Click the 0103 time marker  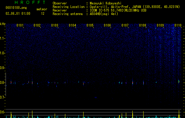tap(55, 25)
